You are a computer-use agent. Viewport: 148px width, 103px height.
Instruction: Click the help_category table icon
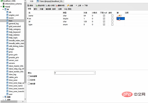7,29
